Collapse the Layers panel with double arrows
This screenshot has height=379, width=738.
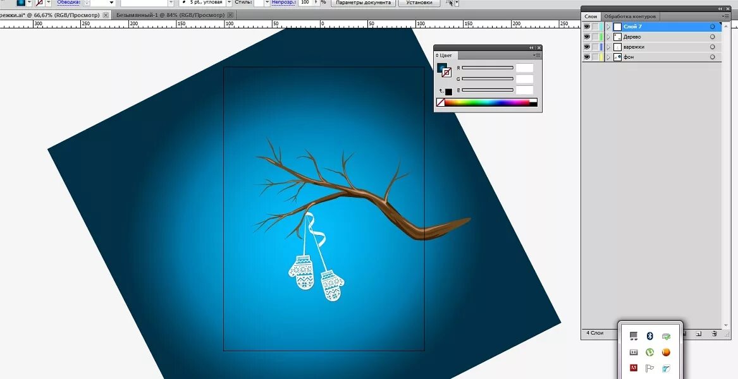click(x=720, y=8)
